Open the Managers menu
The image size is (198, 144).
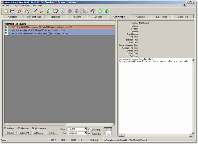pyautogui.click(x=26, y=5)
